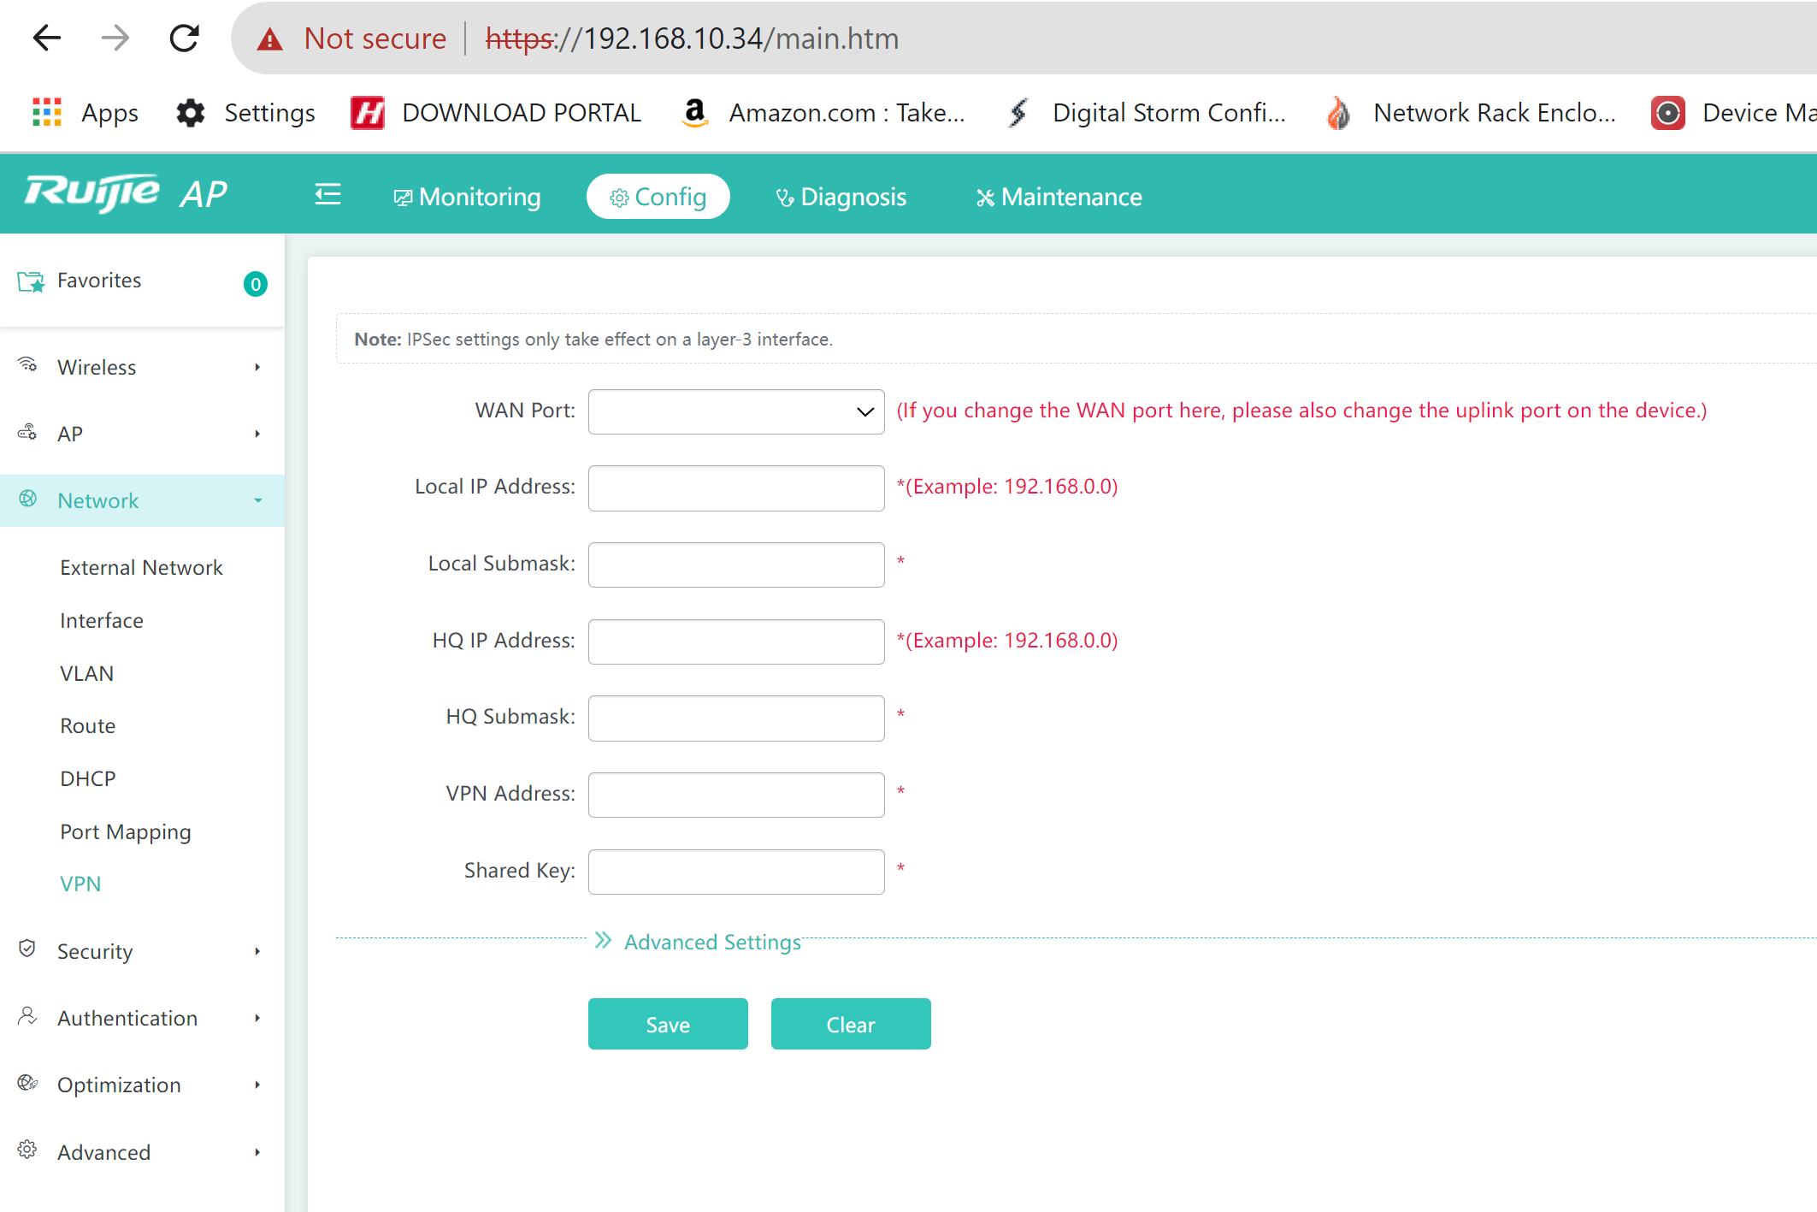The height and width of the screenshot is (1212, 1817).
Task: Open the WAN Port dropdown
Action: coord(735,411)
